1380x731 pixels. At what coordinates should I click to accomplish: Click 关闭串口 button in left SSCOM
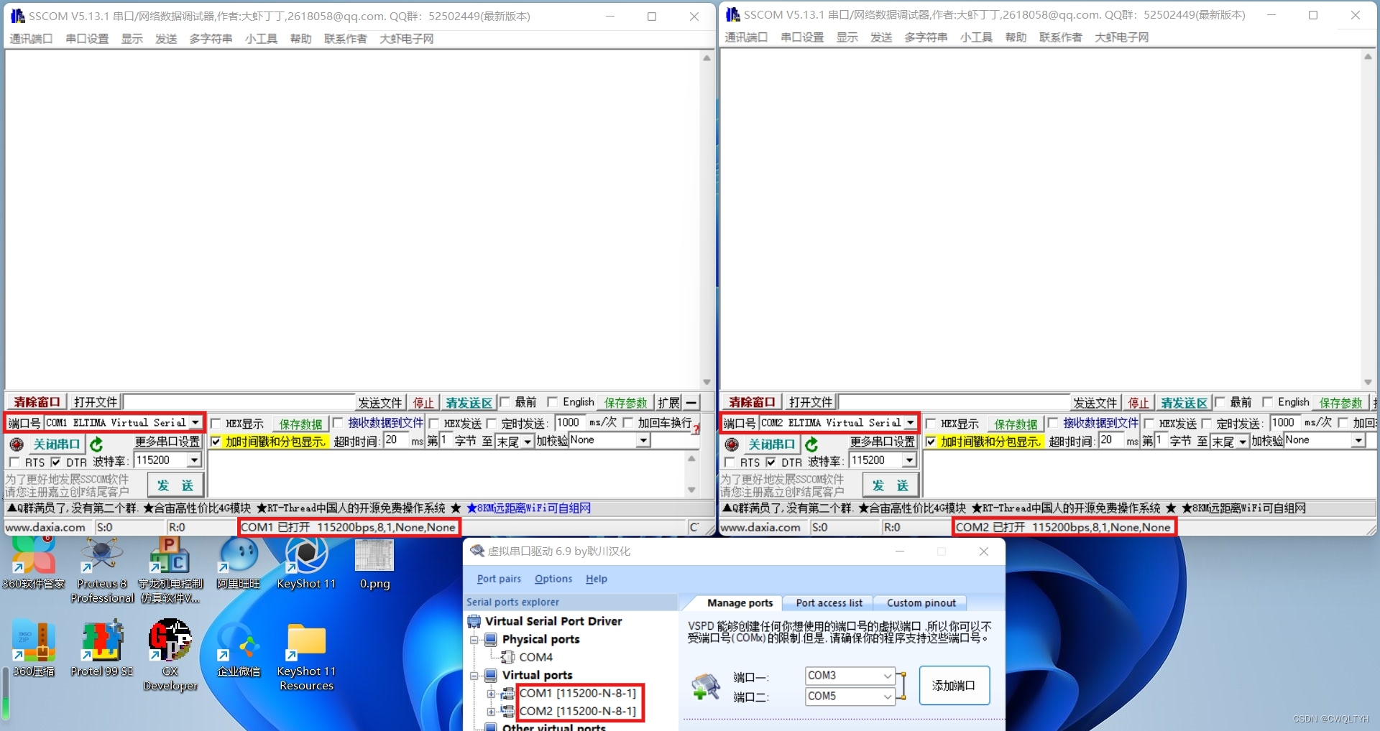(x=56, y=444)
